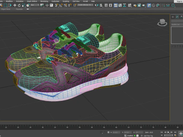Open Render Setup teapot icon
Viewport: 183px width, 137px height.
[135, 5]
